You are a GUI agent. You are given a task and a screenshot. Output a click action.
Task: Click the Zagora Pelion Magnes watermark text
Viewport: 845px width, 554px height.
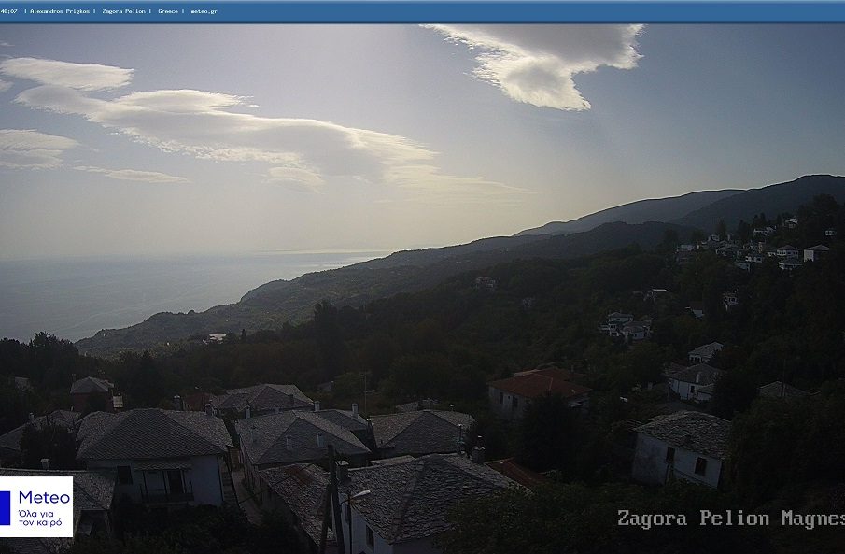click(730, 518)
